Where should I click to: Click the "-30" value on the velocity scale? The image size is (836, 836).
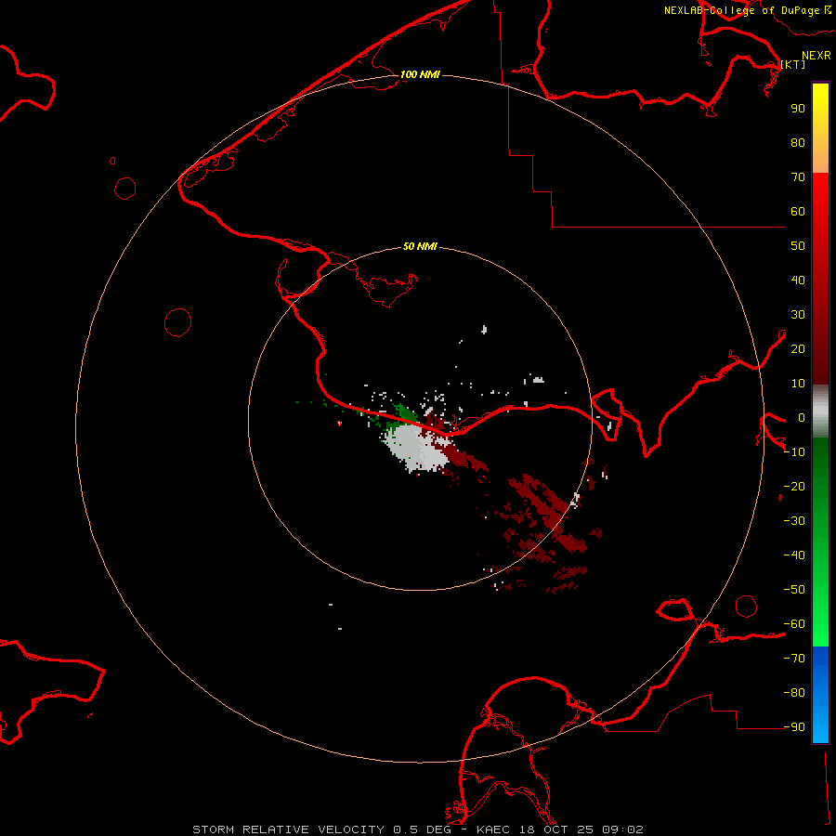click(794, 521)
